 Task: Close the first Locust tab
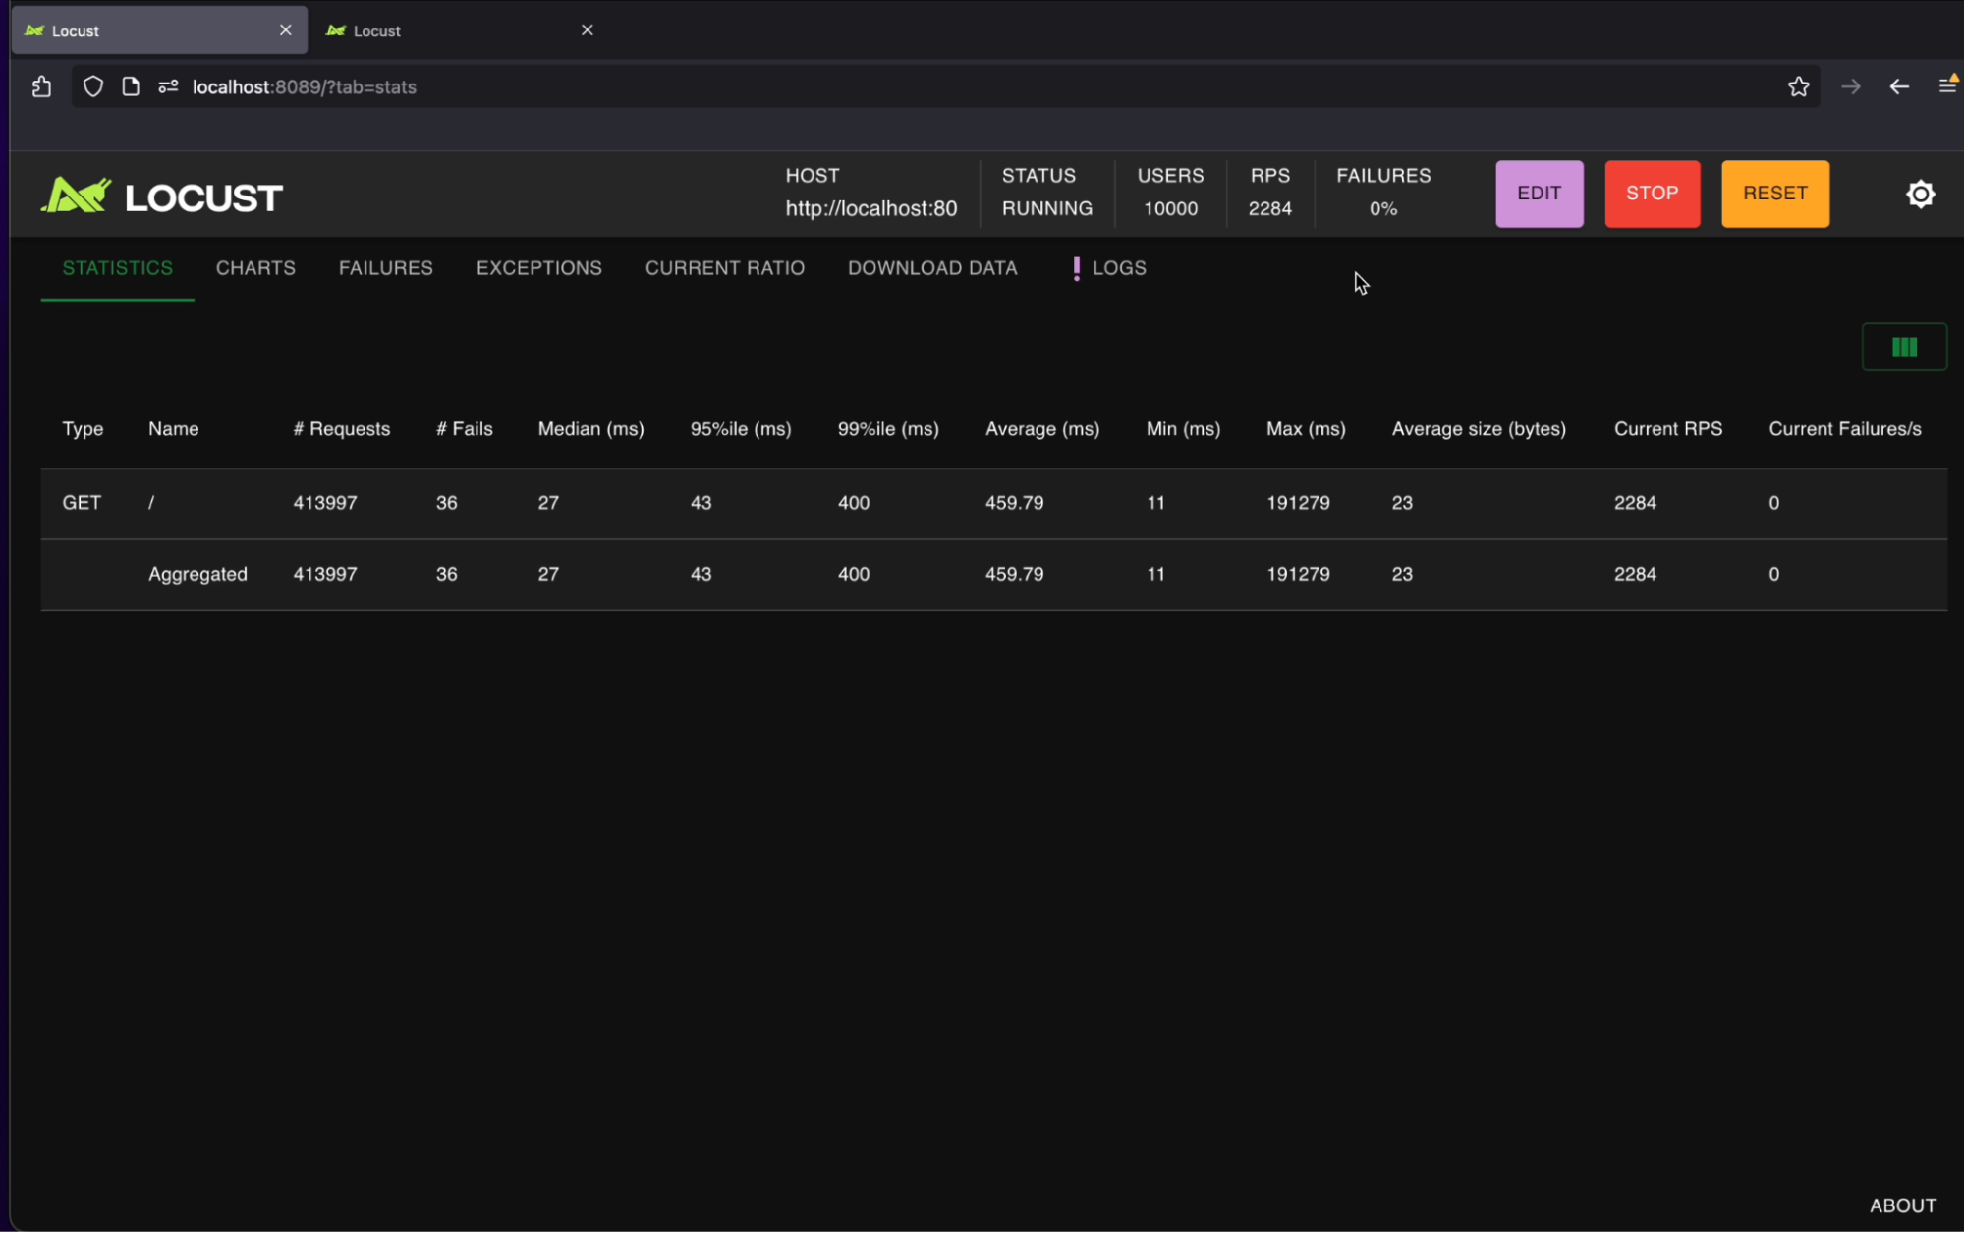click(x=285, y=30)
